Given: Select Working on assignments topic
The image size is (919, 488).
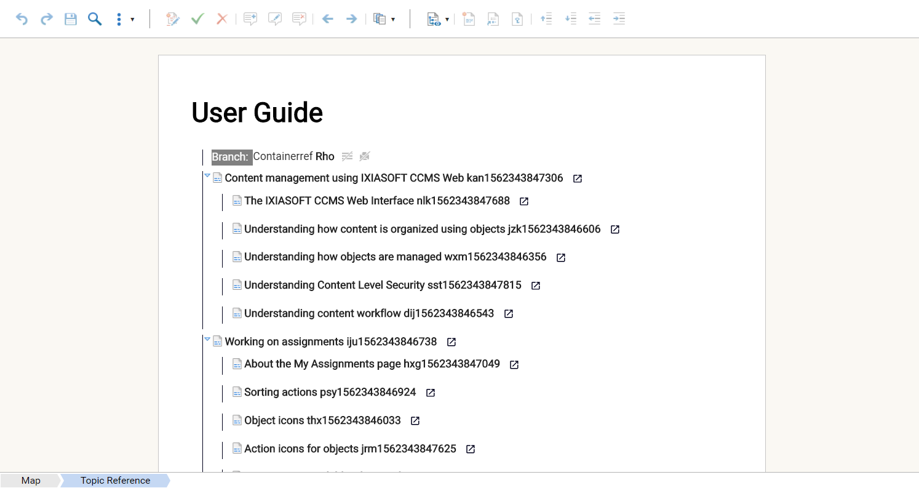Looking at the screenshot, I should tap(331, 342).
